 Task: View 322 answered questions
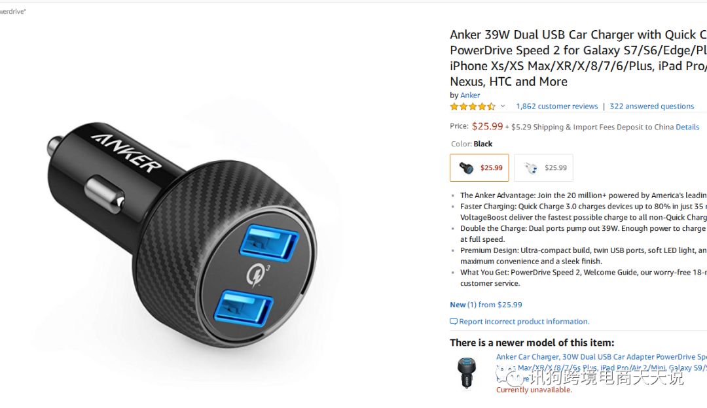(x=651, y=107)
